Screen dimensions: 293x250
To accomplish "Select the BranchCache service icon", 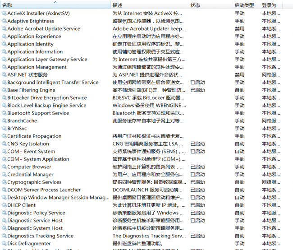I will click(4, 120).
